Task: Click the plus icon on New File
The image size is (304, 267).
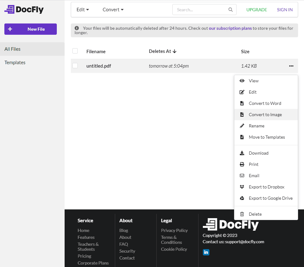Action: tap(10, 29)
